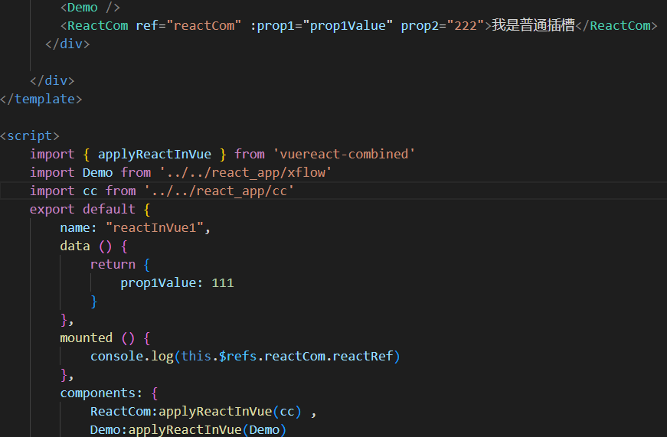Click this.$refs.reactCom.reactRef expression
Screen dimensions: 667x437
click(x=286, y=356)
